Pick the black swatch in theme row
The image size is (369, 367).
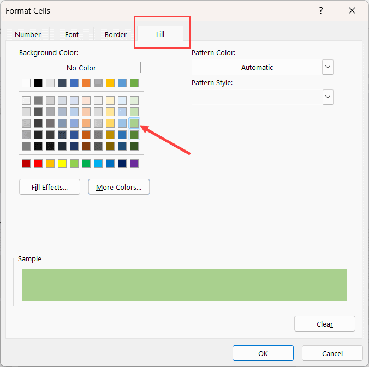tap(38, 83)
